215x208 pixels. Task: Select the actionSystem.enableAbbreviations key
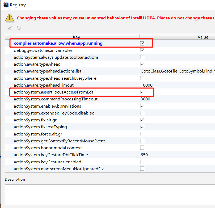47,106
